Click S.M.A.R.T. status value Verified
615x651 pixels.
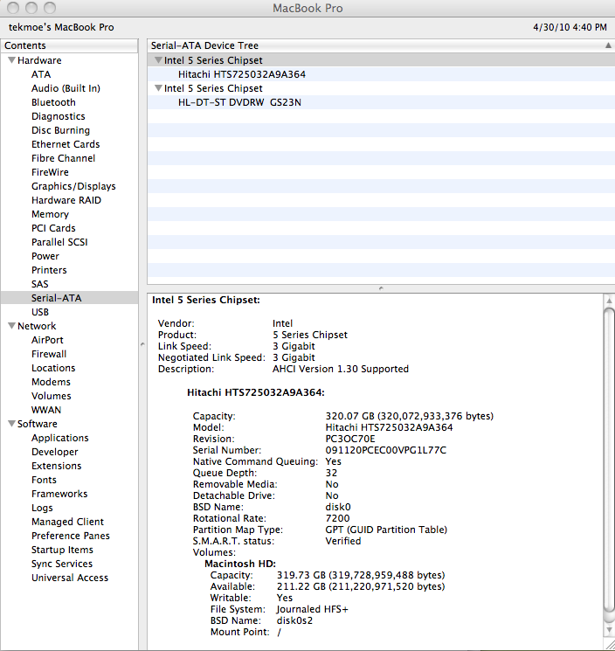(x=343, y=541)
